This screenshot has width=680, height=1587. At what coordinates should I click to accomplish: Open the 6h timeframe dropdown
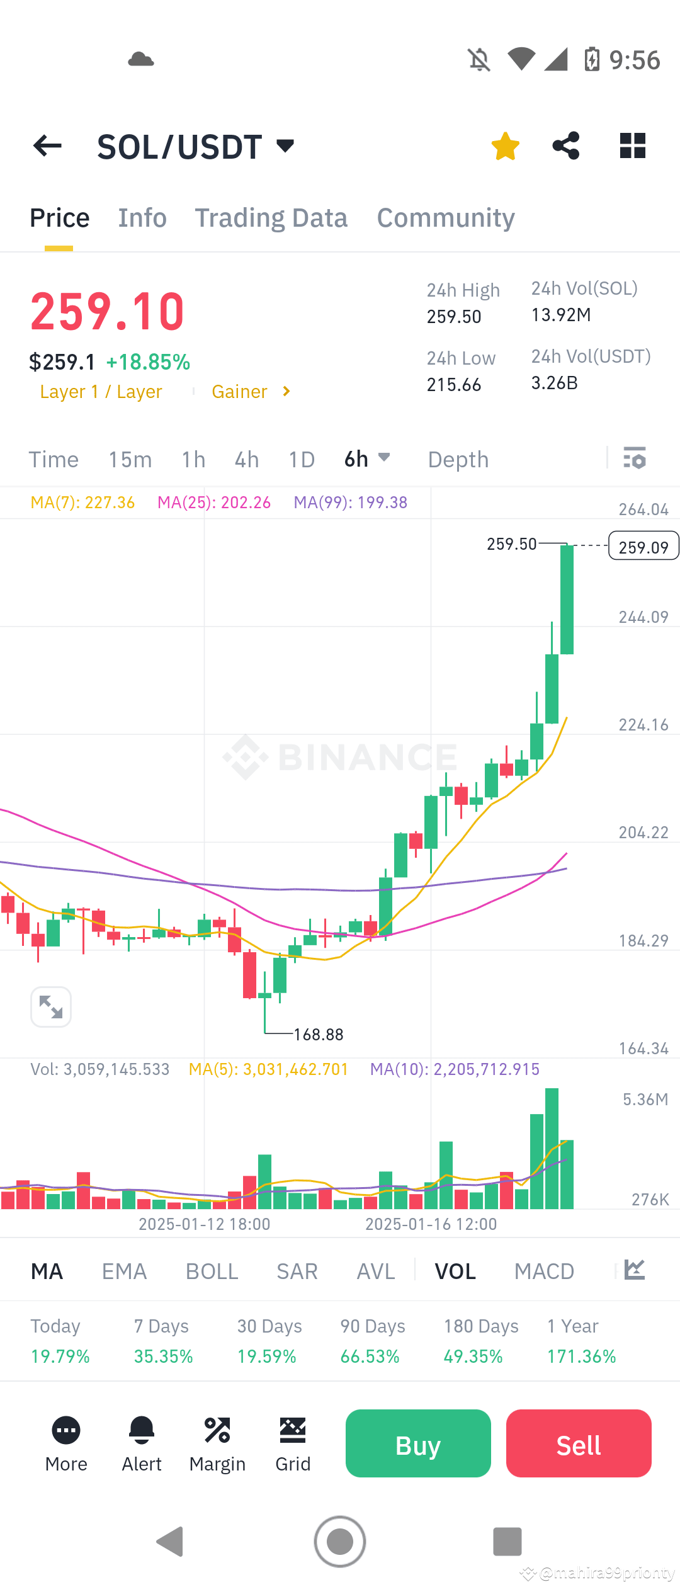[367, 459]
